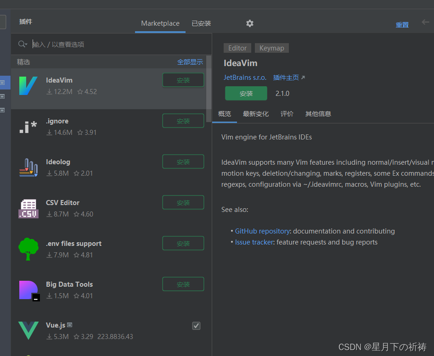Viewport: 434px width, 356px height.
Task: Click the Editor tag
Action: (x=237, y=48)
